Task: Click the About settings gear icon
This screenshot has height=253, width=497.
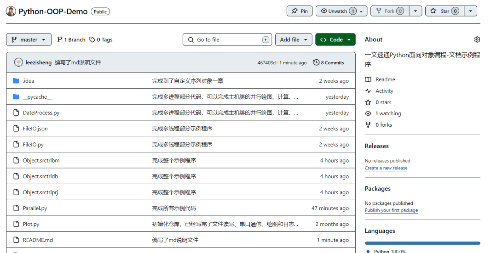Action: 477,39
